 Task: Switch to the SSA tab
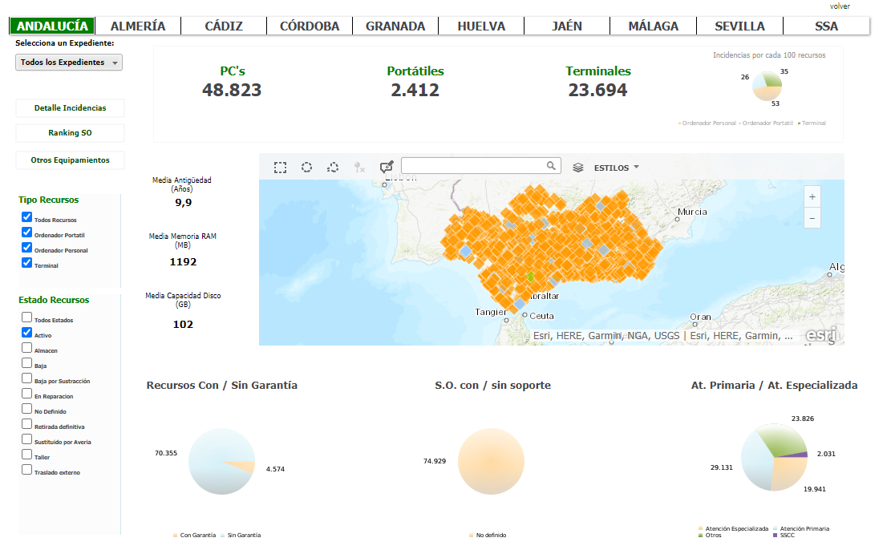coord(827,26)
